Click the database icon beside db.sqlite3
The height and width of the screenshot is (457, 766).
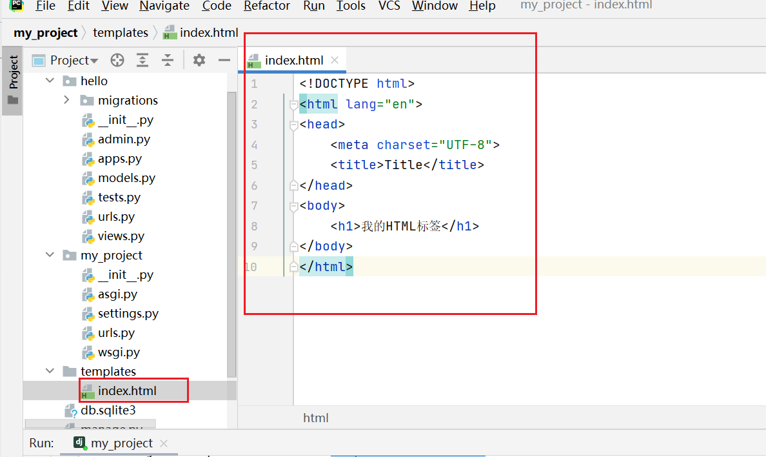click(71, 411)
